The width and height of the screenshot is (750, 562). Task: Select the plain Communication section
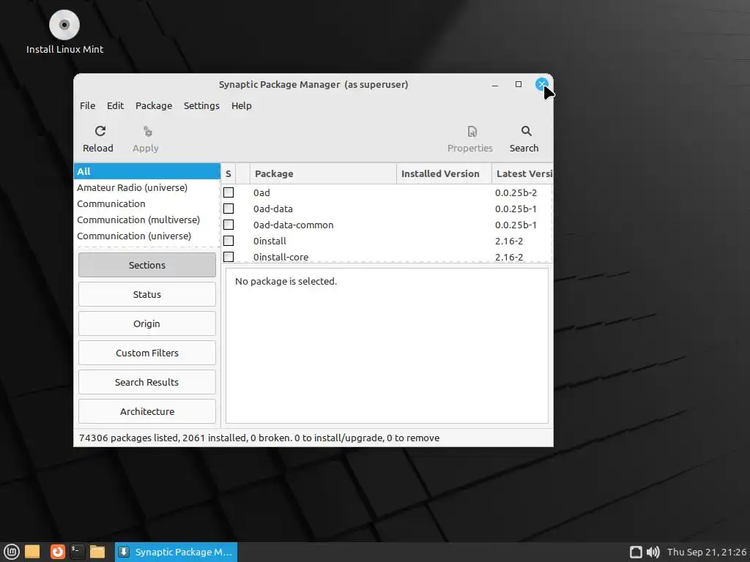(146, 203)
